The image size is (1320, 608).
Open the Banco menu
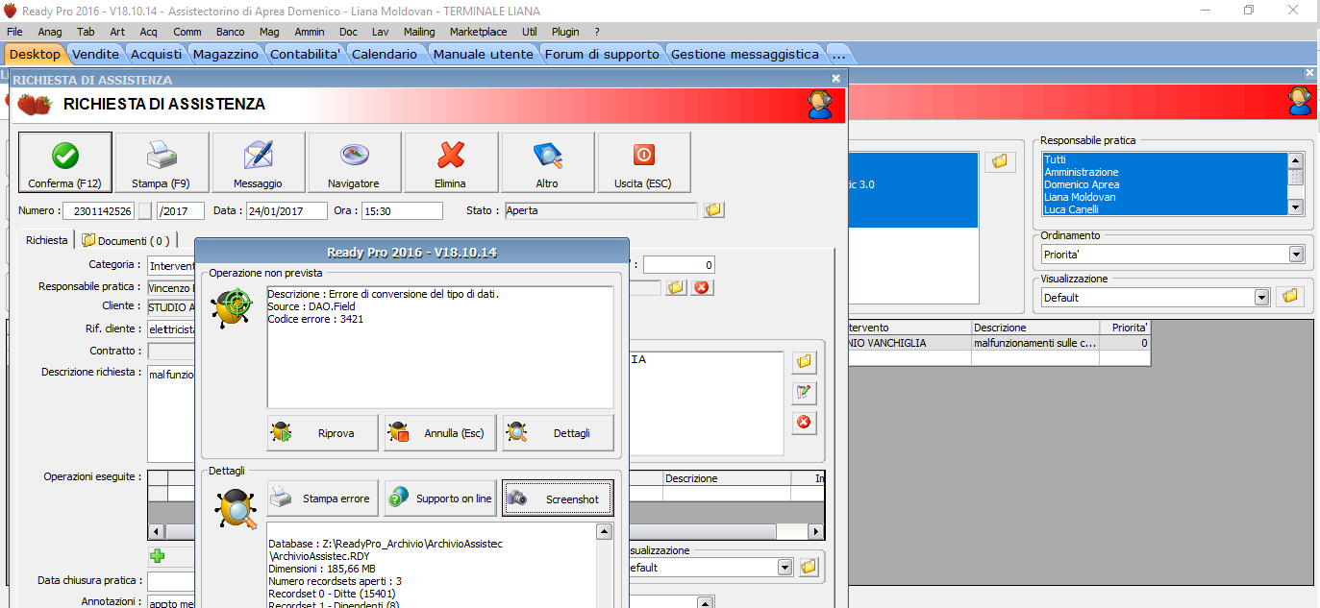click(x=230, y=32)
